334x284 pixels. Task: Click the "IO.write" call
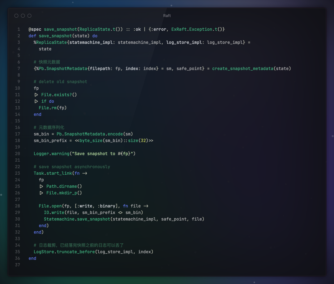54,212
